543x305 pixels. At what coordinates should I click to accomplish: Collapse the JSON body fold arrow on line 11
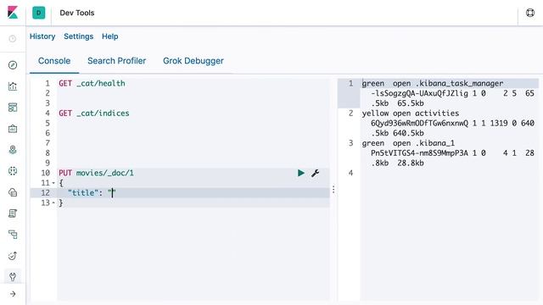tap(53, 183)
